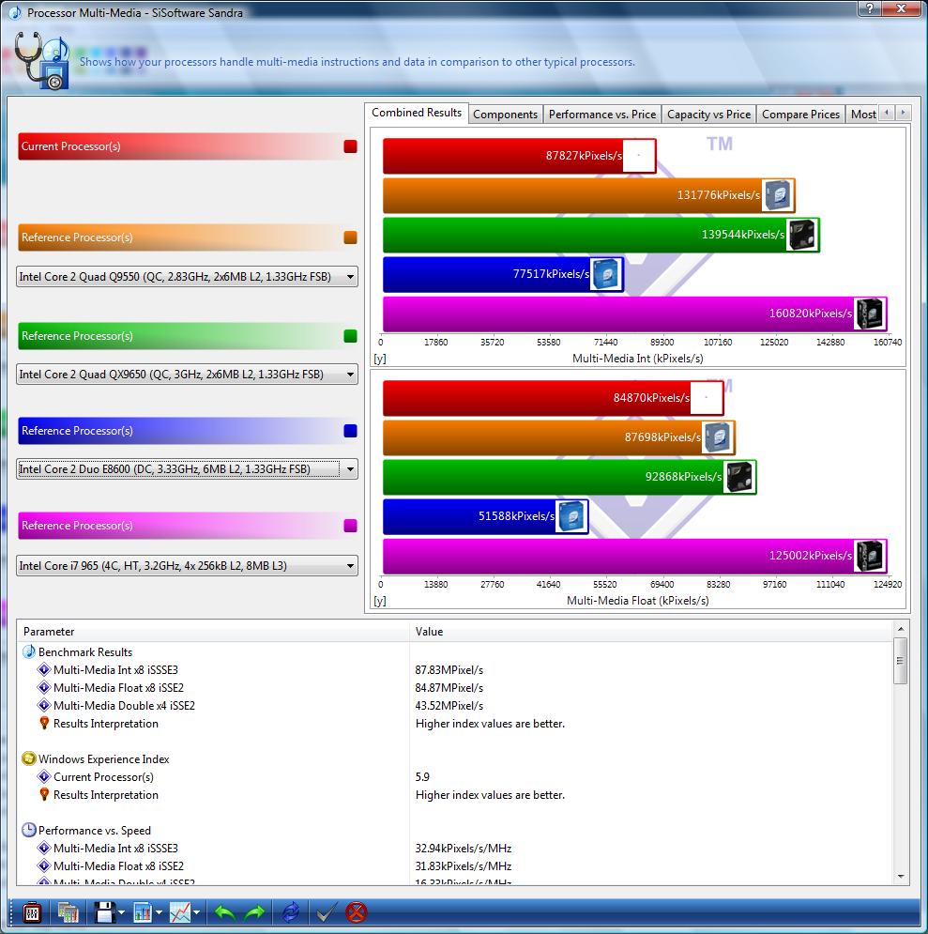Switch to Performance vs. Price tab

[601, 115]
